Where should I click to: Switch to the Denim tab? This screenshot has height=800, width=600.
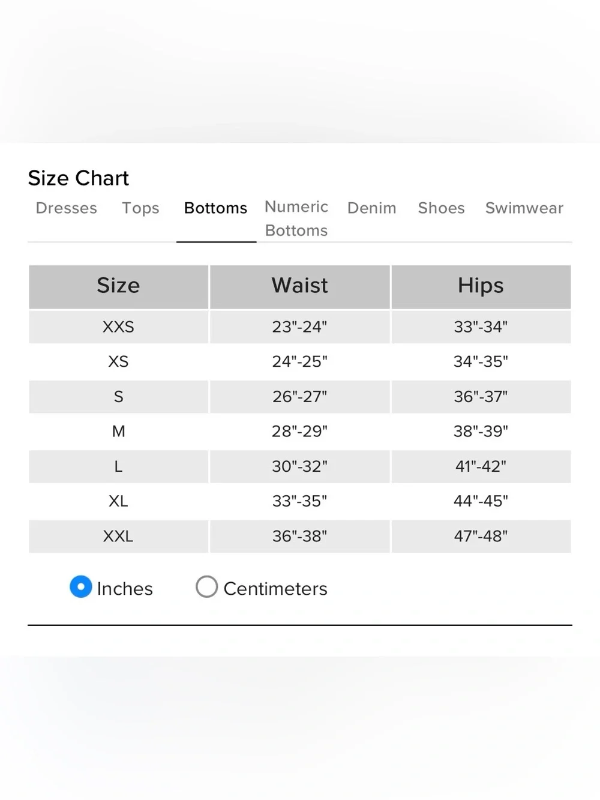tap(372, 208)
